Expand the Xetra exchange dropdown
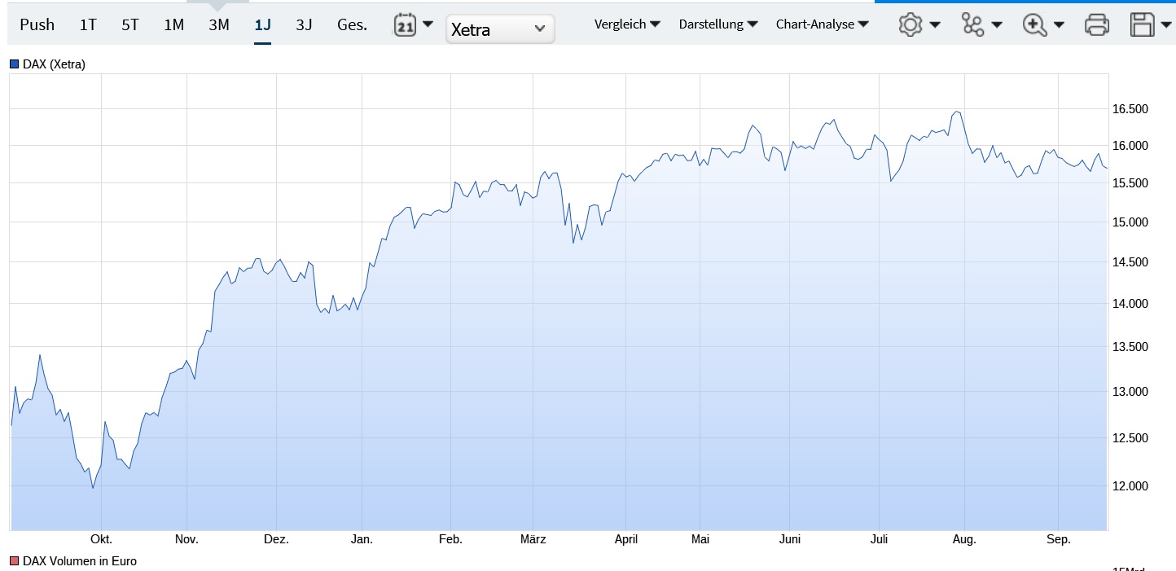This screenshot has height=571, width=1176. 500,29
